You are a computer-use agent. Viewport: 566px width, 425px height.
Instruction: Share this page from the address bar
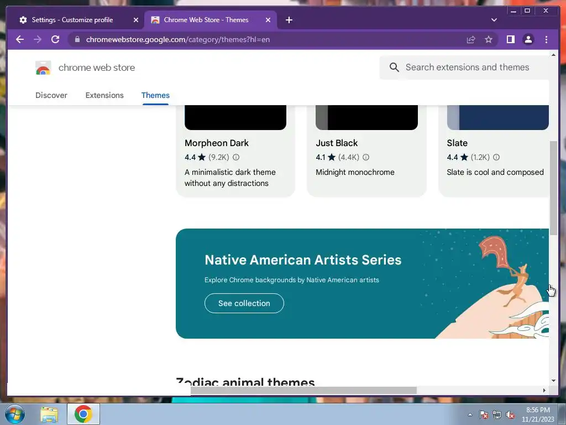click(x=471, y=39)
